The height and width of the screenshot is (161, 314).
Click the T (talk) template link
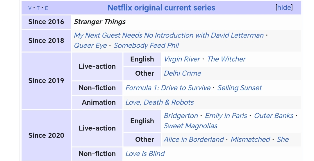(x=38, y=8)
